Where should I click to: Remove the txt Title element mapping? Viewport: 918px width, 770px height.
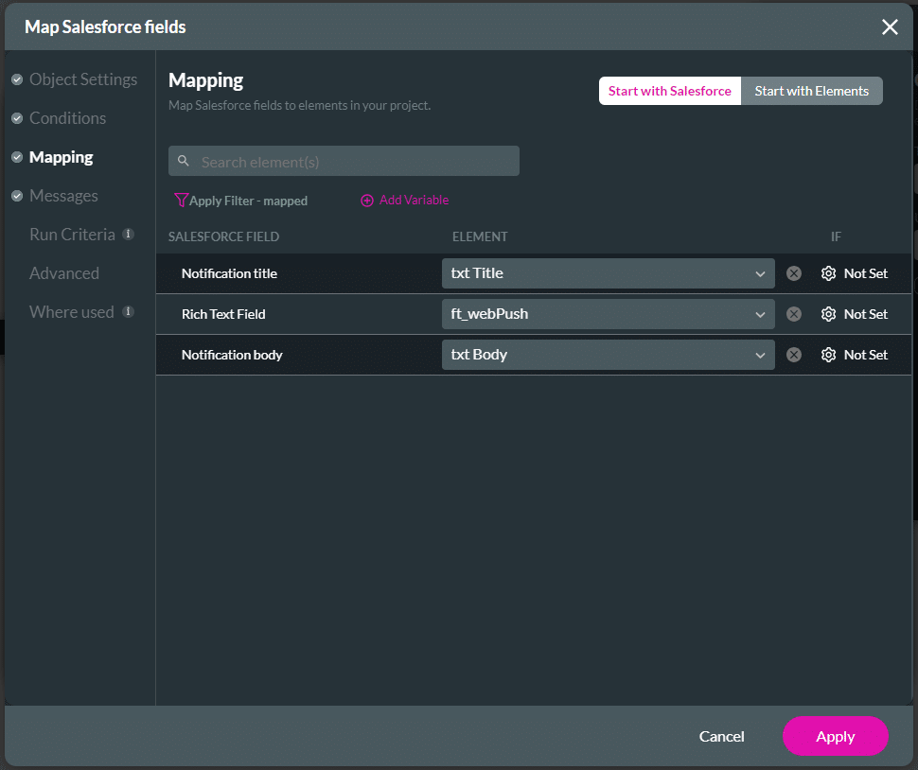794,273
